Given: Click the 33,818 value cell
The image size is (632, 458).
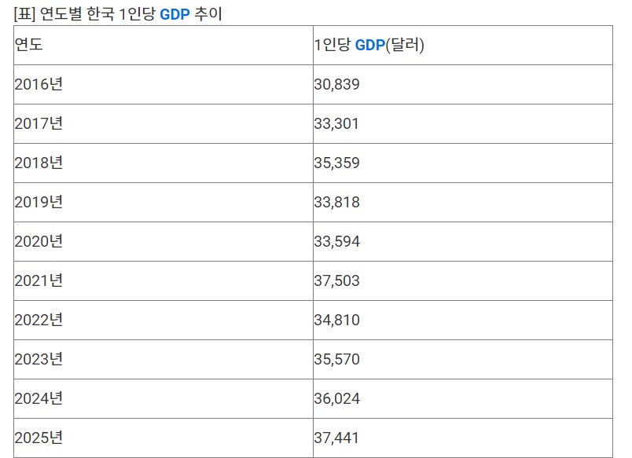Looking at the screenshot, I should (463, 202).
